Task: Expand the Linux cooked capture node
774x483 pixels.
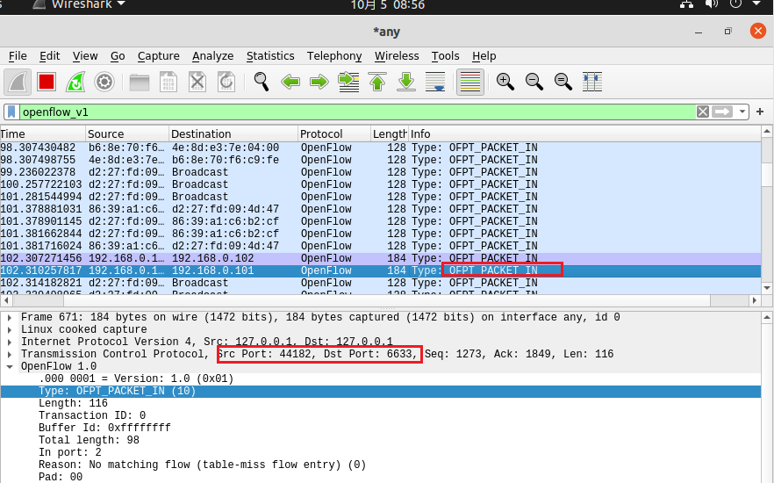Action: (10, 329)
